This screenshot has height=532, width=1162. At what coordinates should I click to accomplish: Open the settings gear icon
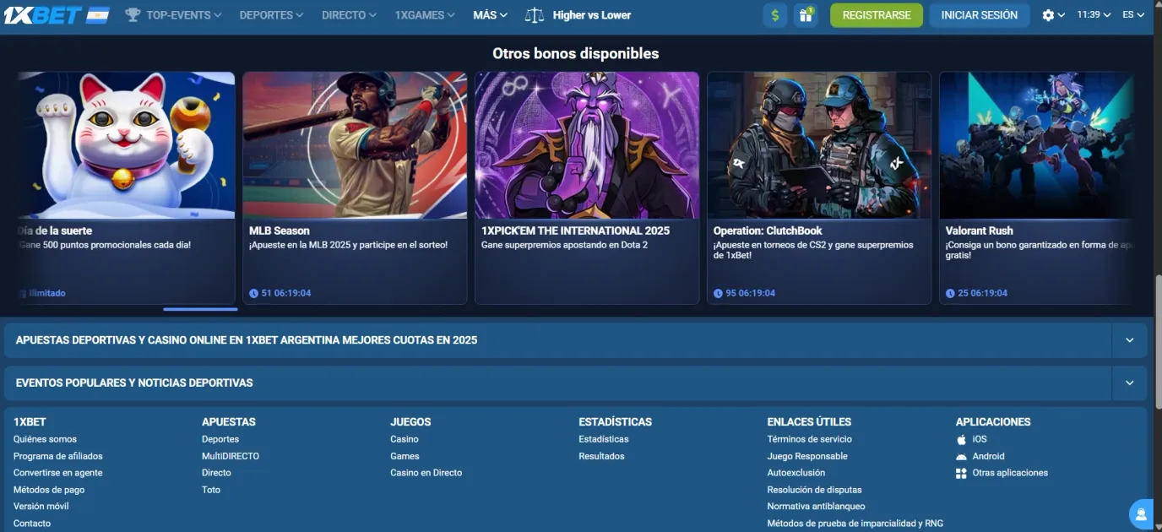pos(1048,15)
